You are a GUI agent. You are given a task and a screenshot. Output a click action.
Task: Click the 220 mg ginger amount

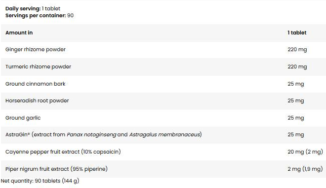click(x=297, y=50)
